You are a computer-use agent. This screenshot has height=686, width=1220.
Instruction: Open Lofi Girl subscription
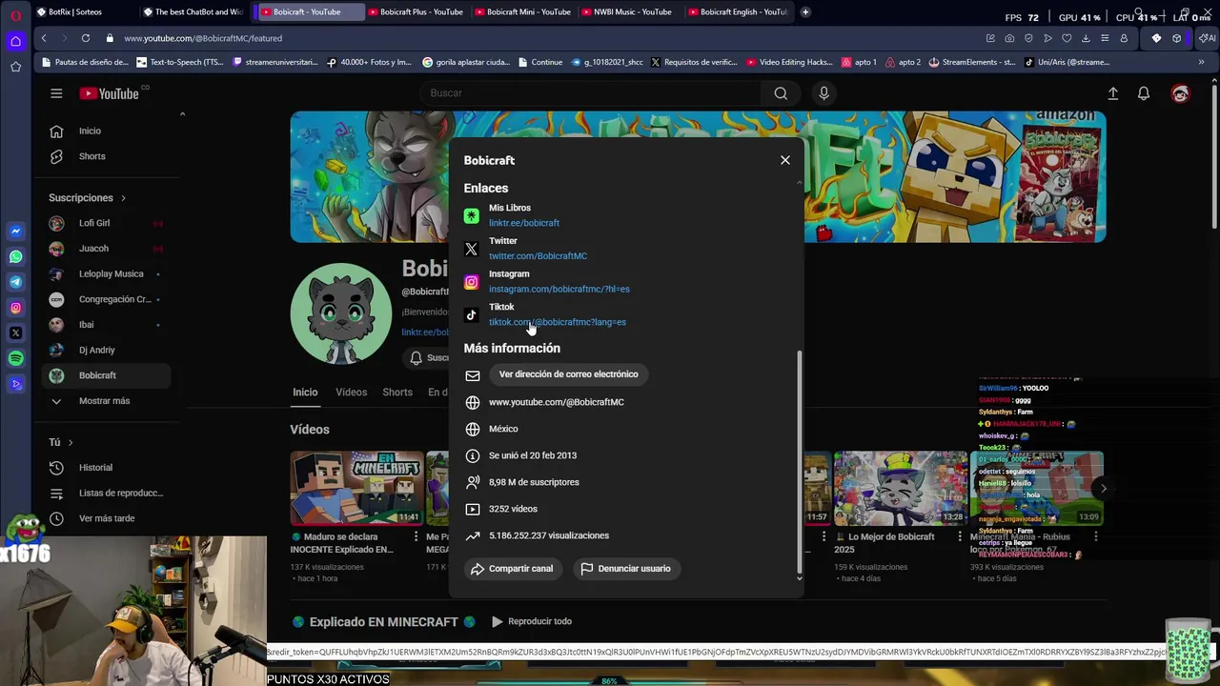click(x=105, y=223)
